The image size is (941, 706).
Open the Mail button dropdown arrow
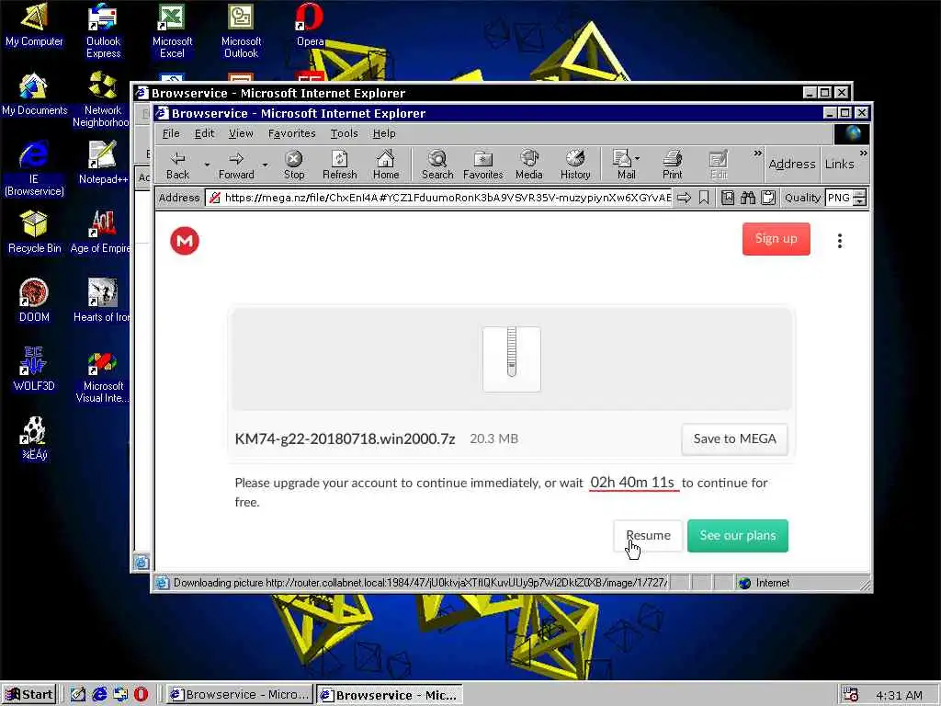637,158
